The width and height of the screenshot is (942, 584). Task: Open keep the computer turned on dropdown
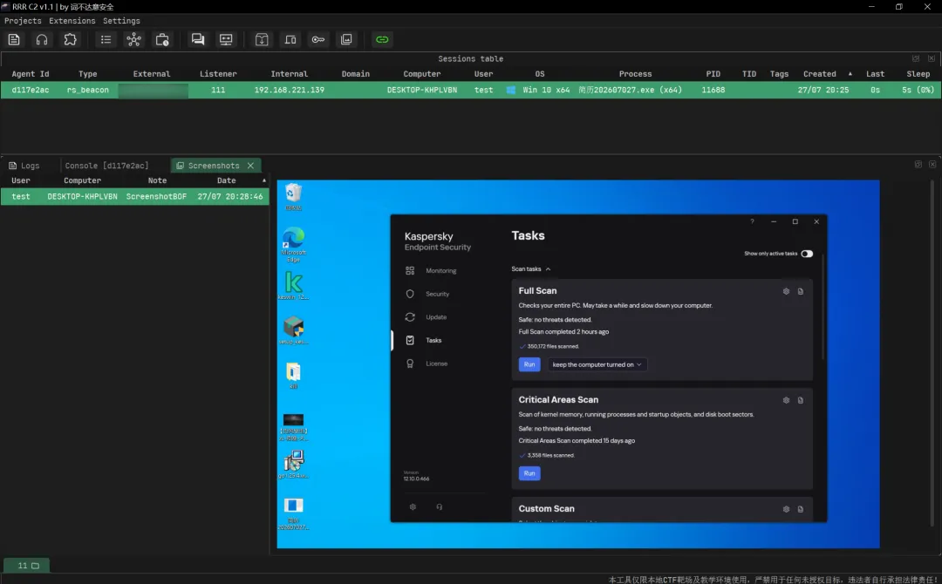point(597,364)
